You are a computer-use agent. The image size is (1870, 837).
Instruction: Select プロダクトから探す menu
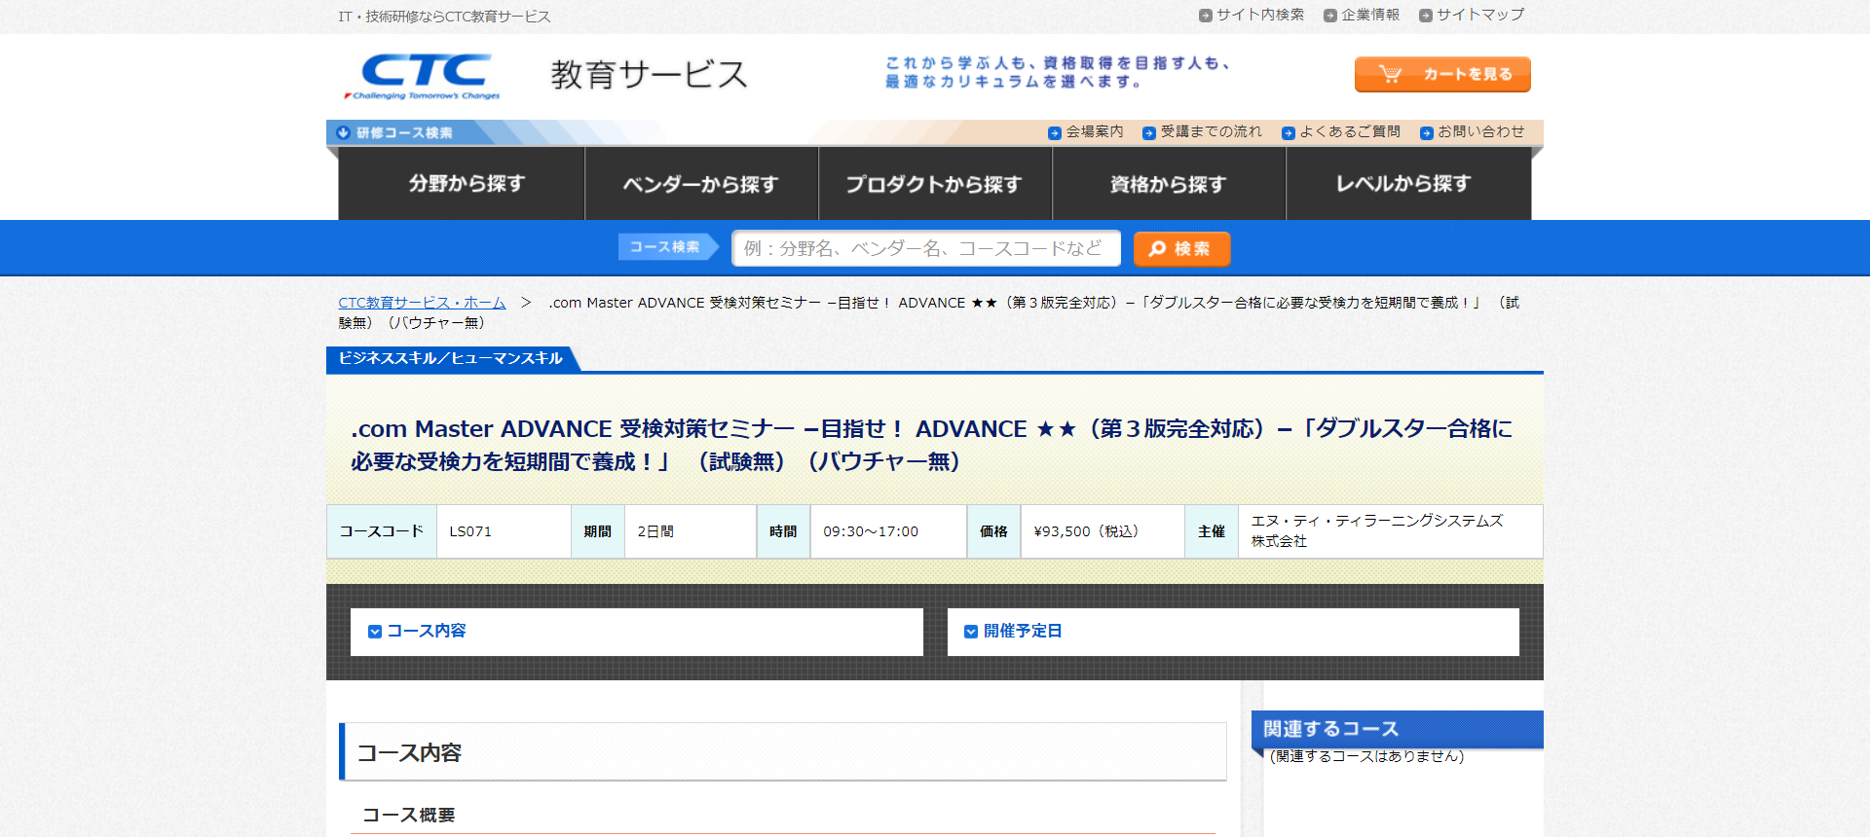[935, 184]
